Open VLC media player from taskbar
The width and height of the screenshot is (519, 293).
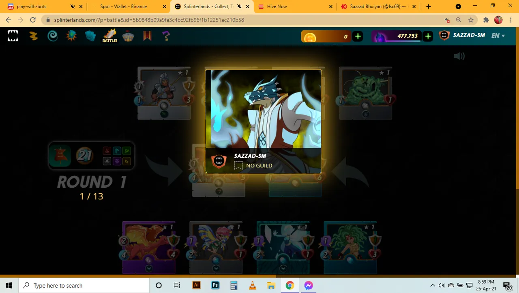coord(253,285)
